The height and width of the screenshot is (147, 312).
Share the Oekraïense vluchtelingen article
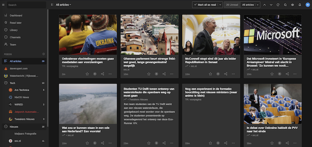[103, 74]
